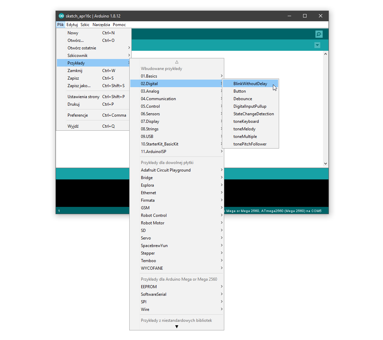Click the upward scroll triangle in examples menu
This screenshot has height=340, width=383.
pyautogui.click(x=177, y=62)
